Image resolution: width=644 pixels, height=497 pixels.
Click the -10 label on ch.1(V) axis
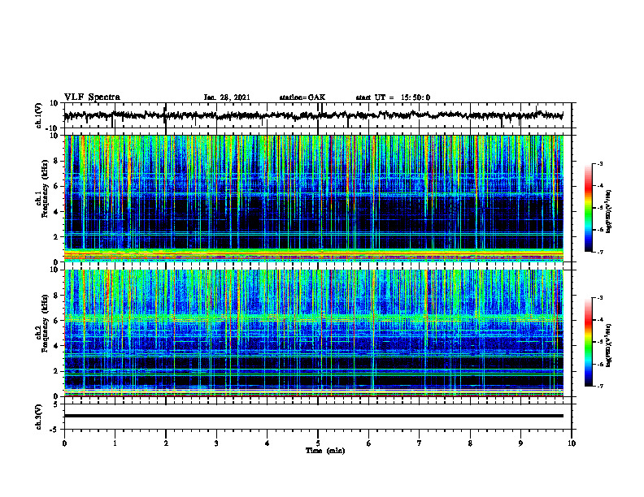coord(53,128)
